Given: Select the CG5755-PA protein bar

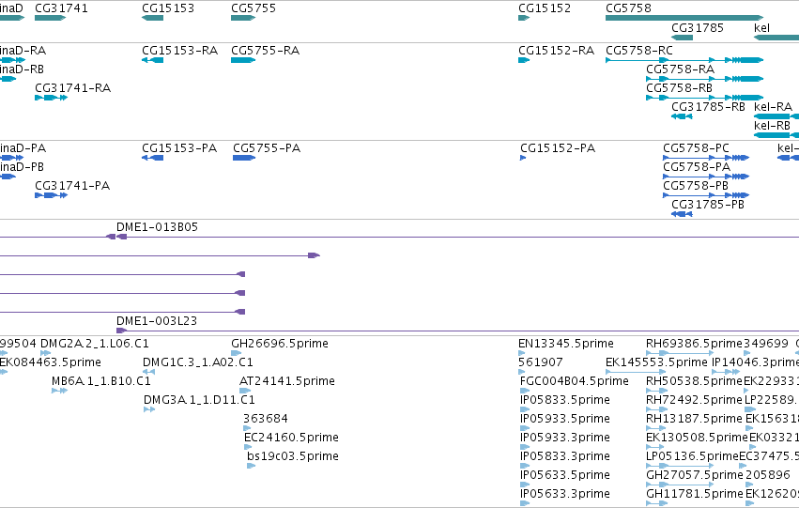Looking at the screenshot, I should tap(244, 158).
